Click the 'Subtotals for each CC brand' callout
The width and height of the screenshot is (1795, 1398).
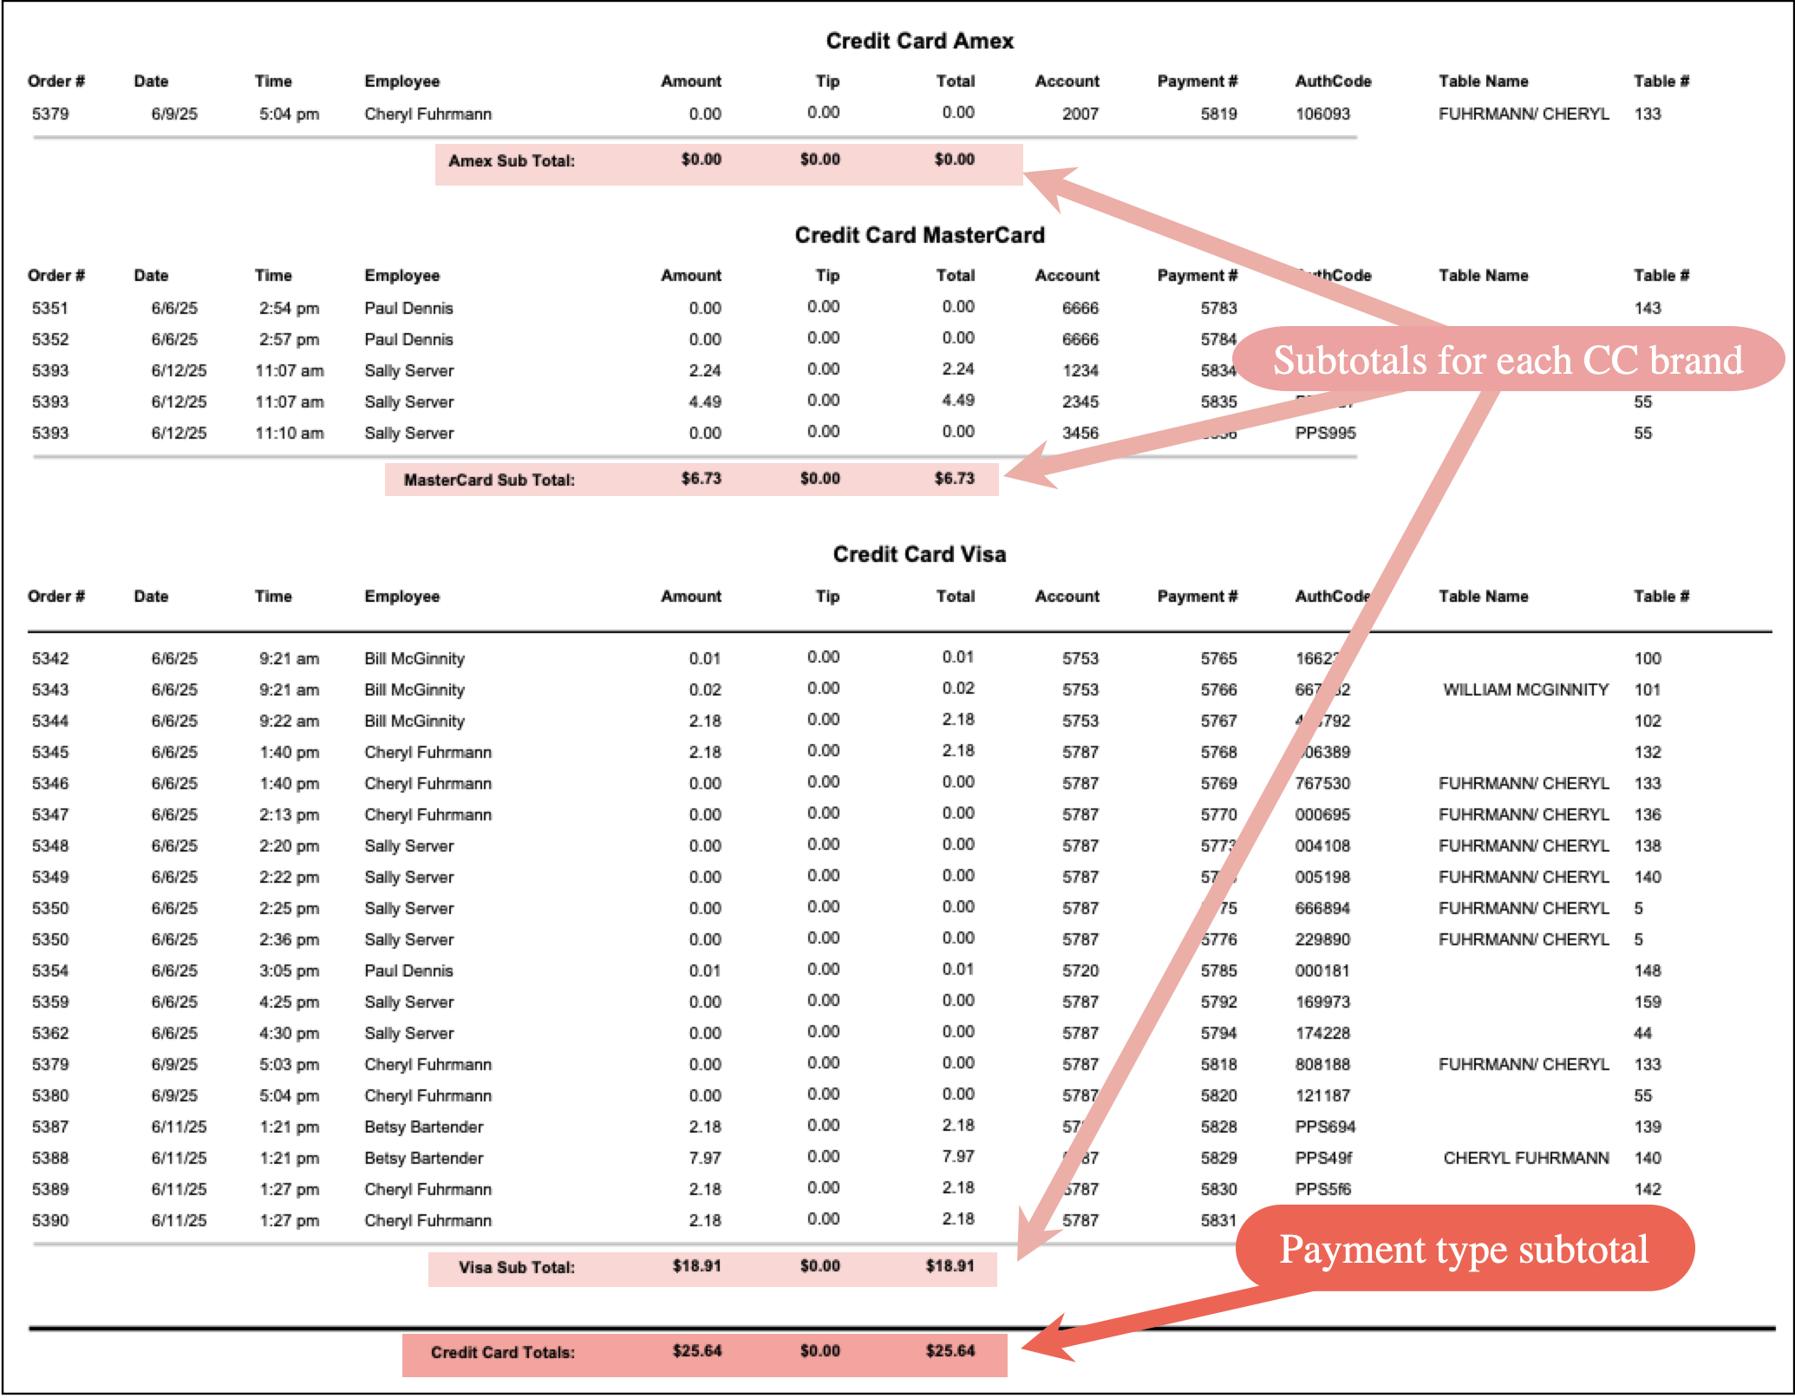tap(1507, 360)
